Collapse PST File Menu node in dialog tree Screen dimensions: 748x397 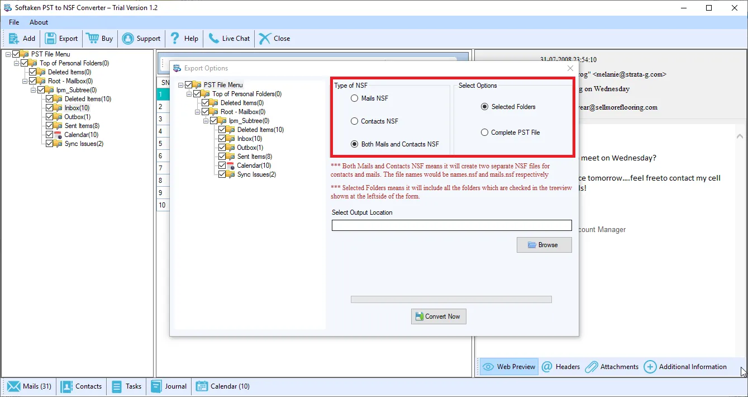tap(181, 85)
